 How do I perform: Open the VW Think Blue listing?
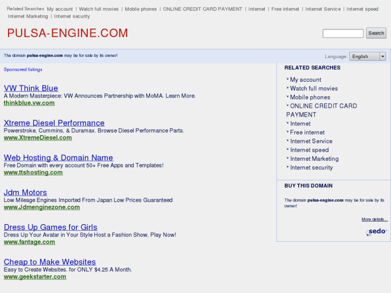point(31,88)
